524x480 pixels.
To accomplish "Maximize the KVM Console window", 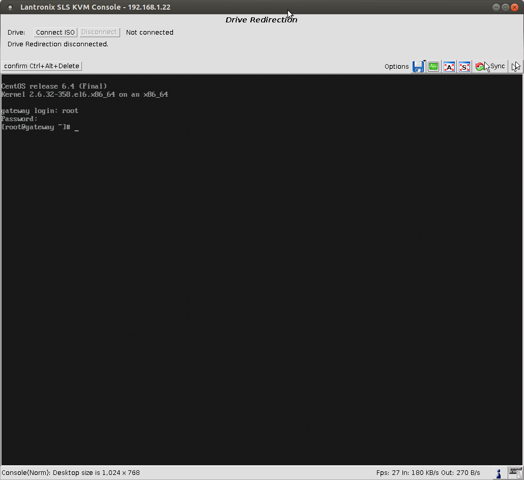I will point(505,7).
